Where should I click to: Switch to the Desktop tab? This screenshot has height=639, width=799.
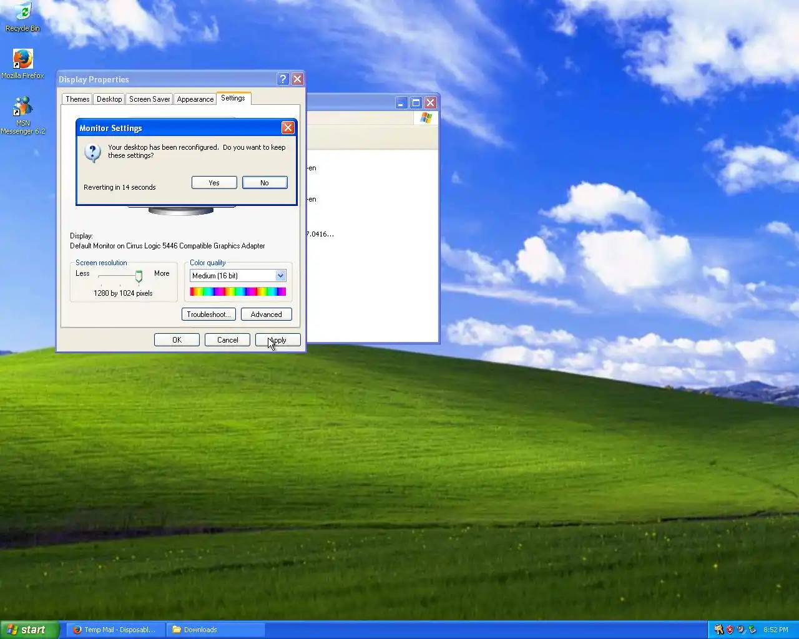tap(109, 99)
